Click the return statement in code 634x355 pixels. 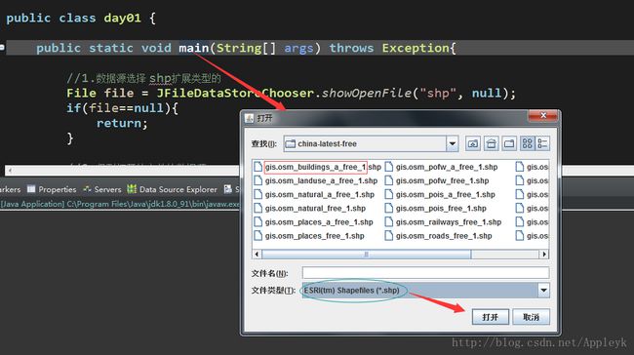click(x=122, y=123)
